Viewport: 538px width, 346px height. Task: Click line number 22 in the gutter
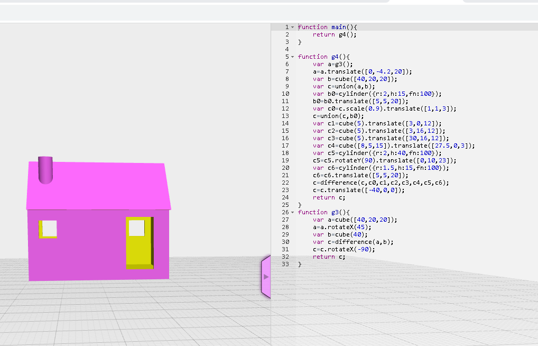285,183
